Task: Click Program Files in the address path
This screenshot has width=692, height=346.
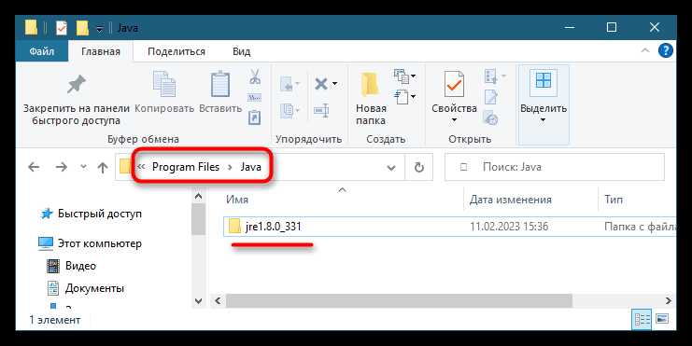Action: click(x=186, y=167)
